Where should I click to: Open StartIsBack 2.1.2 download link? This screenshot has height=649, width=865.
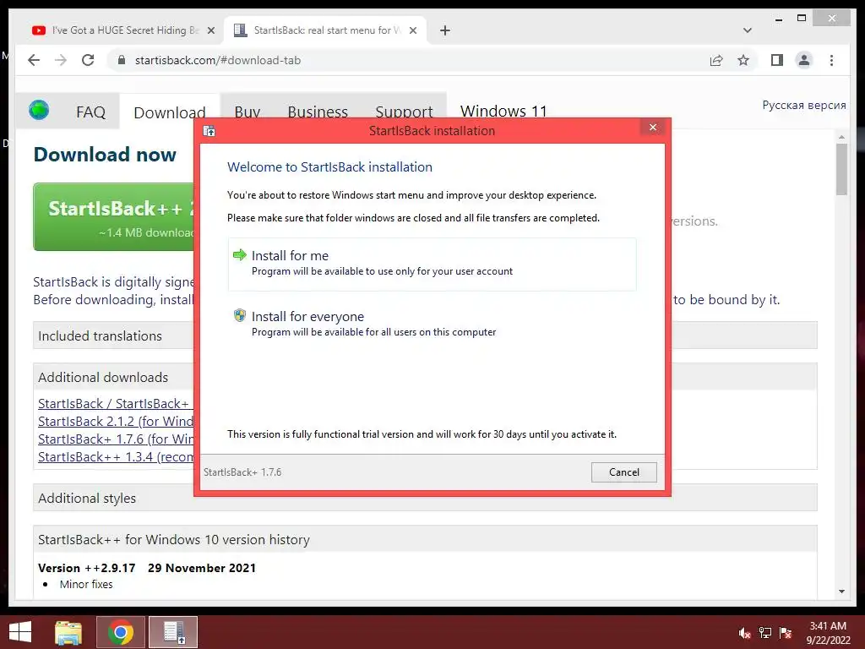(116, 421)
